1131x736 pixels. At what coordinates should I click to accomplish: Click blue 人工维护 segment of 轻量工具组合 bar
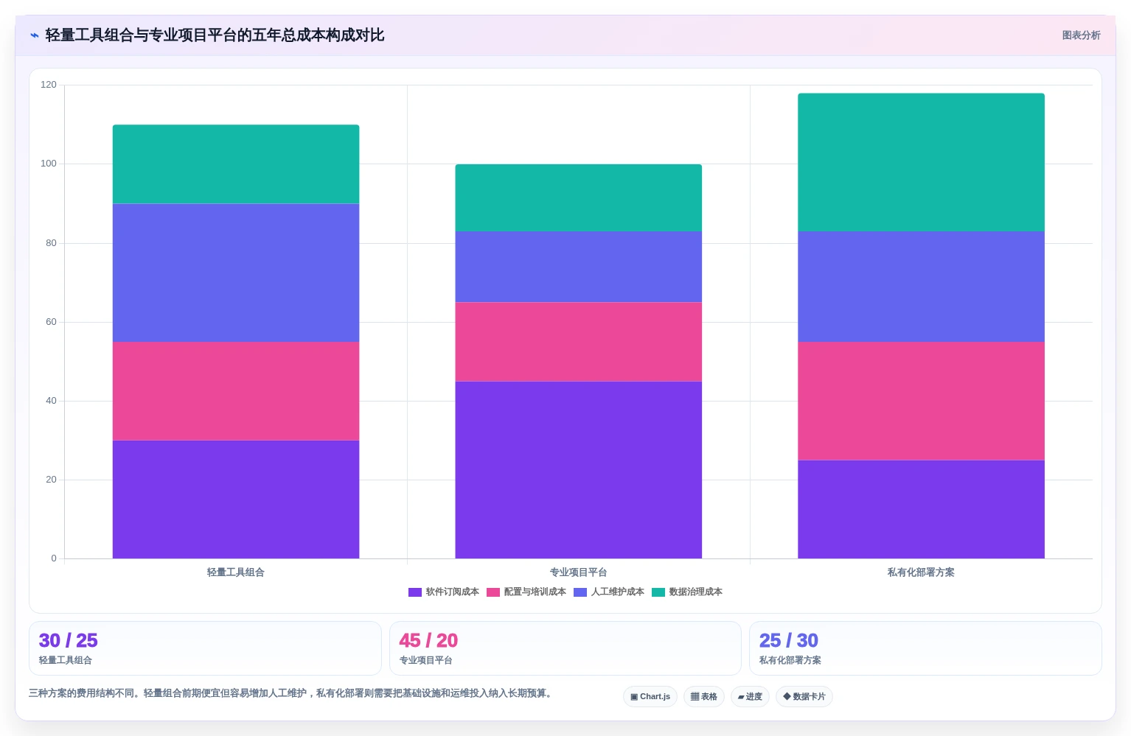pyautogui.click(x=236, y=273)
